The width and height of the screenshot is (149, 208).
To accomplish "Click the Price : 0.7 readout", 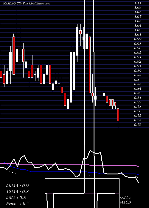I will pyautogui.click(x=18, y=204).
